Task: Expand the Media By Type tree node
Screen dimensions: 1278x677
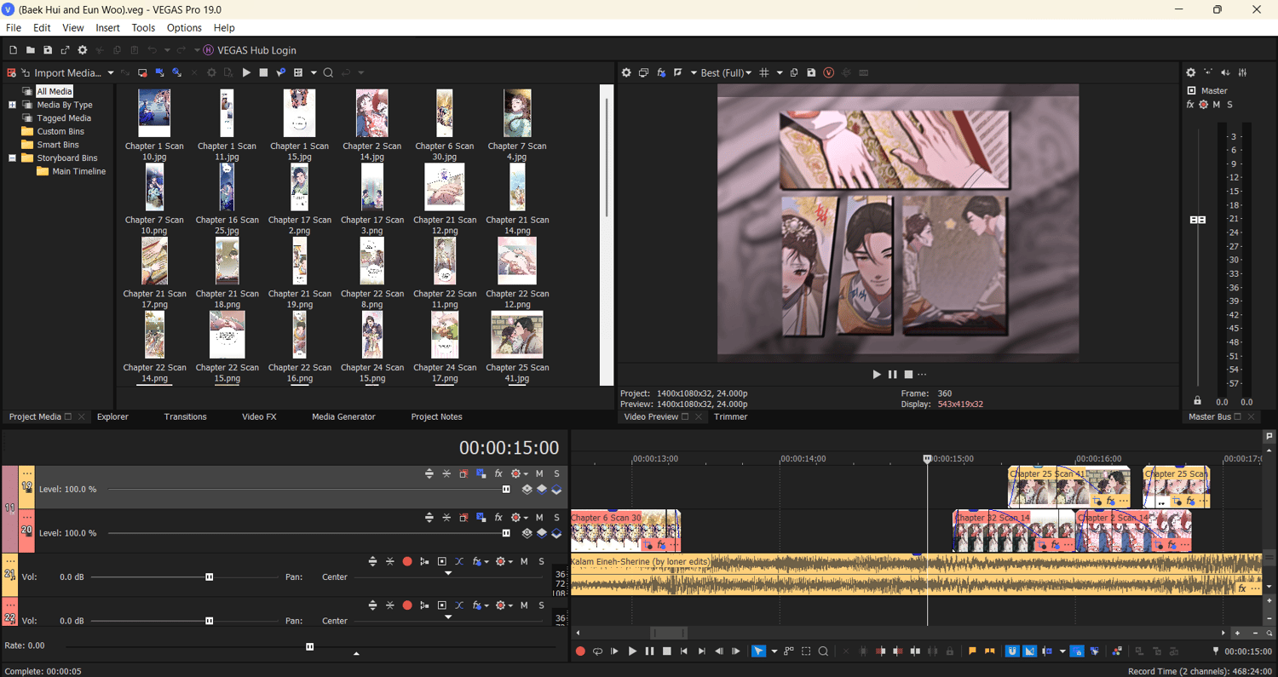Action: click(13, 105)
